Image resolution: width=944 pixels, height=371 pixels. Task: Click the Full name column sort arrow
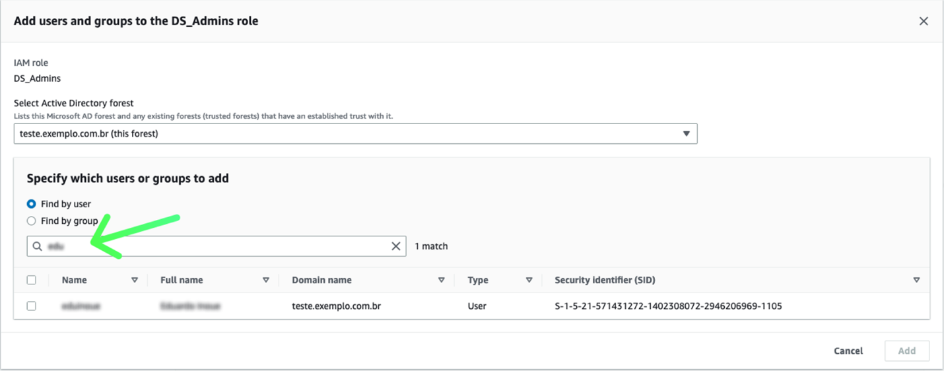[266, 280]
